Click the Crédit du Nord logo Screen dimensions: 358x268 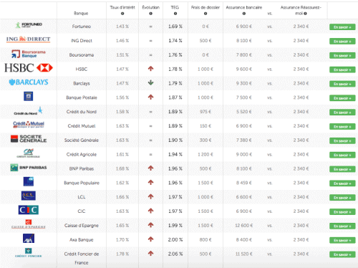click(29, 111)
